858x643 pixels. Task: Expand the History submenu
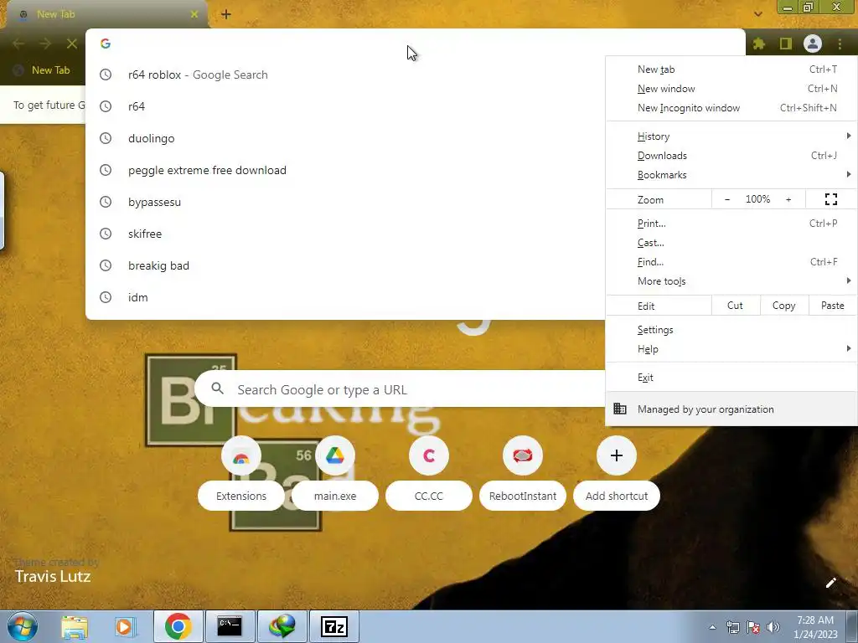point(731,136)
